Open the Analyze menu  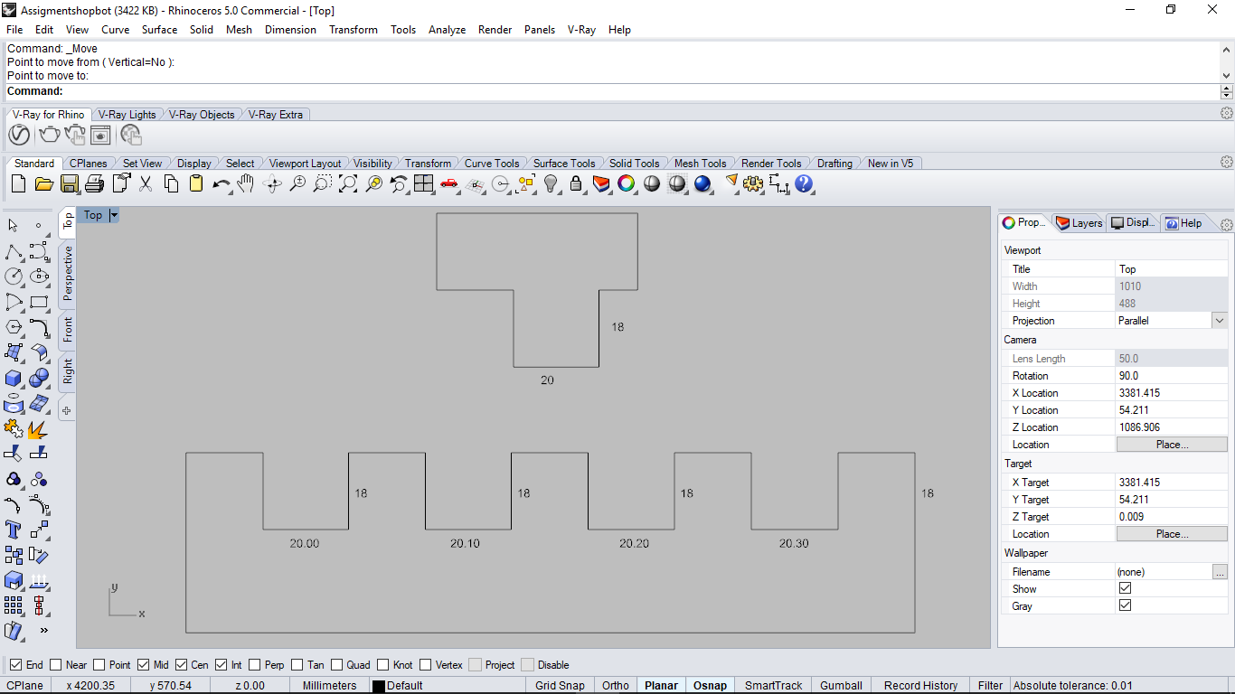point(447,29)
